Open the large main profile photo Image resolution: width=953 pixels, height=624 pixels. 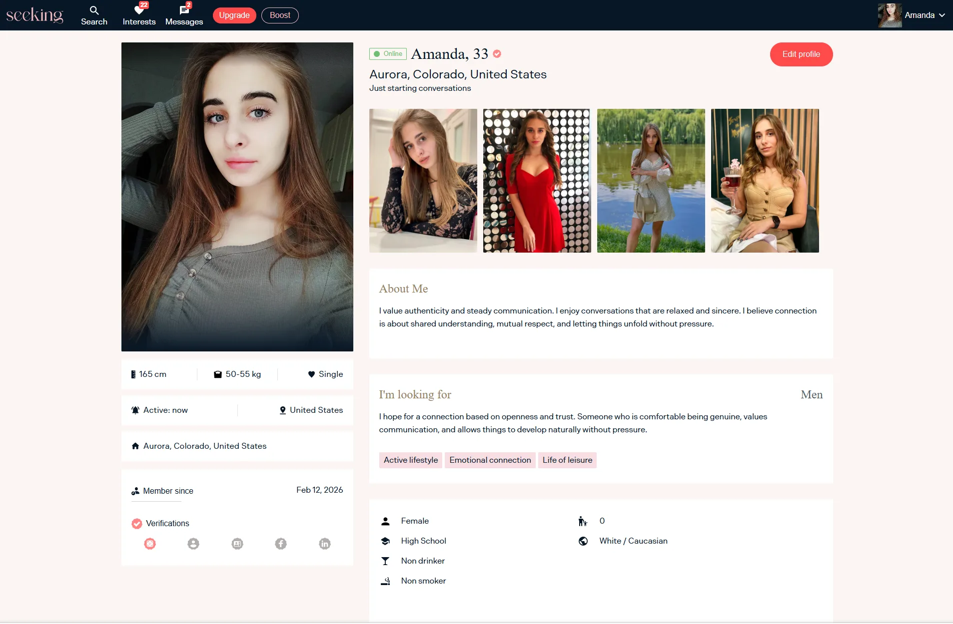(x=237, y=197)
